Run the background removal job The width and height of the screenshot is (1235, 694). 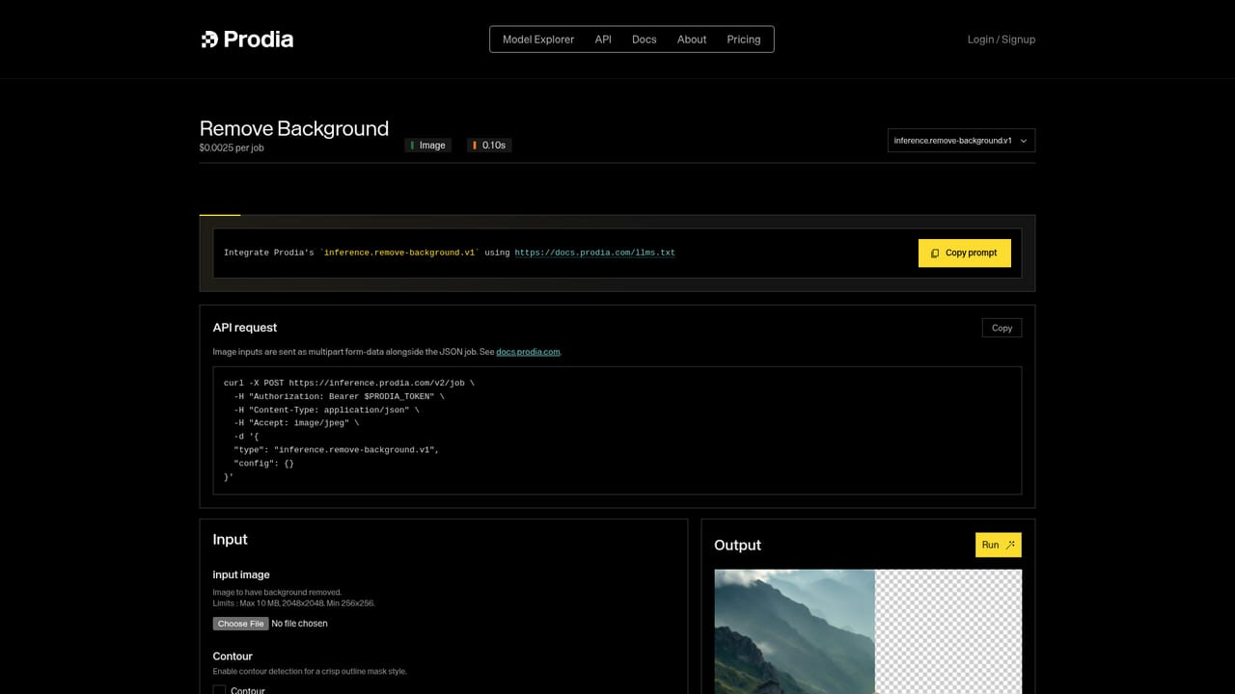[x=999, y=545]
